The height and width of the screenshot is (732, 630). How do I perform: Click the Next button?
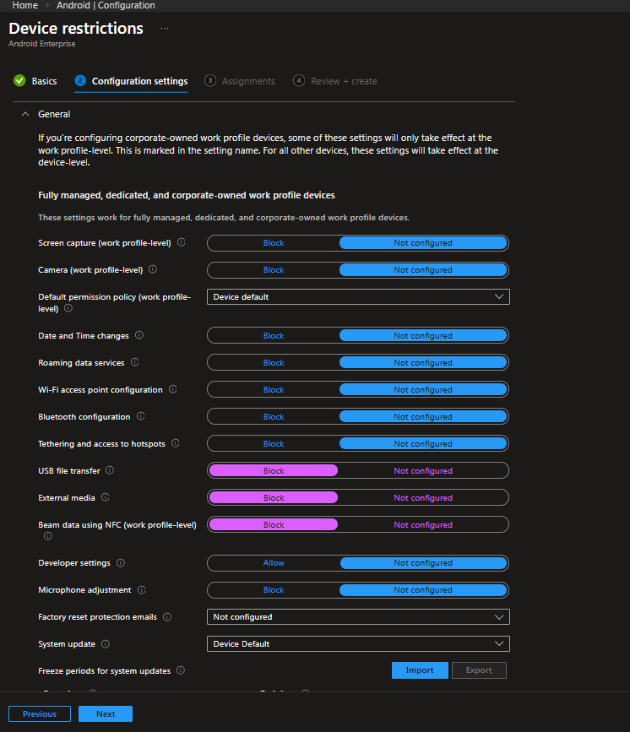point(106,713)
